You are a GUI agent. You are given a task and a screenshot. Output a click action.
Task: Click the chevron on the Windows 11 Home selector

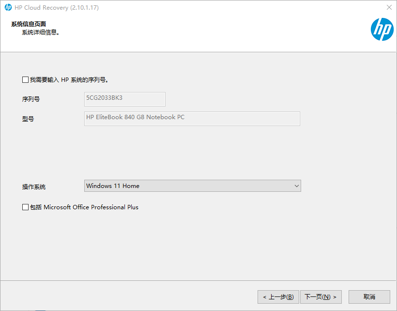pyautogui.click(x=296, y=186)
